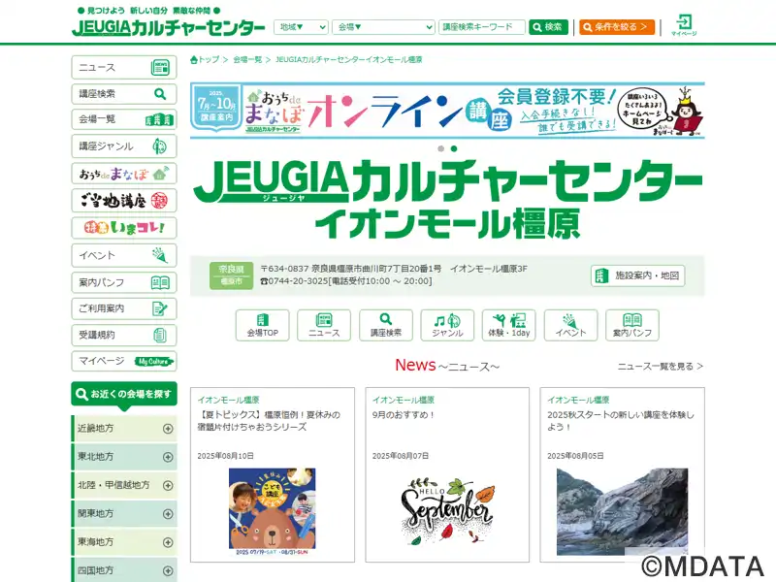Screen dimensions: 776x582
Task: Click the rocky coast photo thumbnail
Action: point(622,512)
